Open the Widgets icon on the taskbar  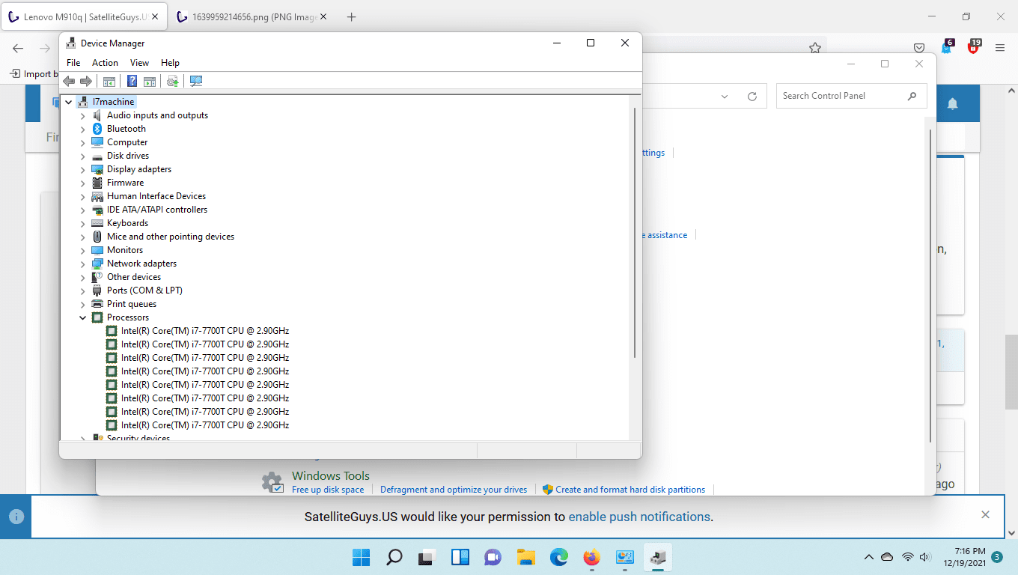coord(460,557)
